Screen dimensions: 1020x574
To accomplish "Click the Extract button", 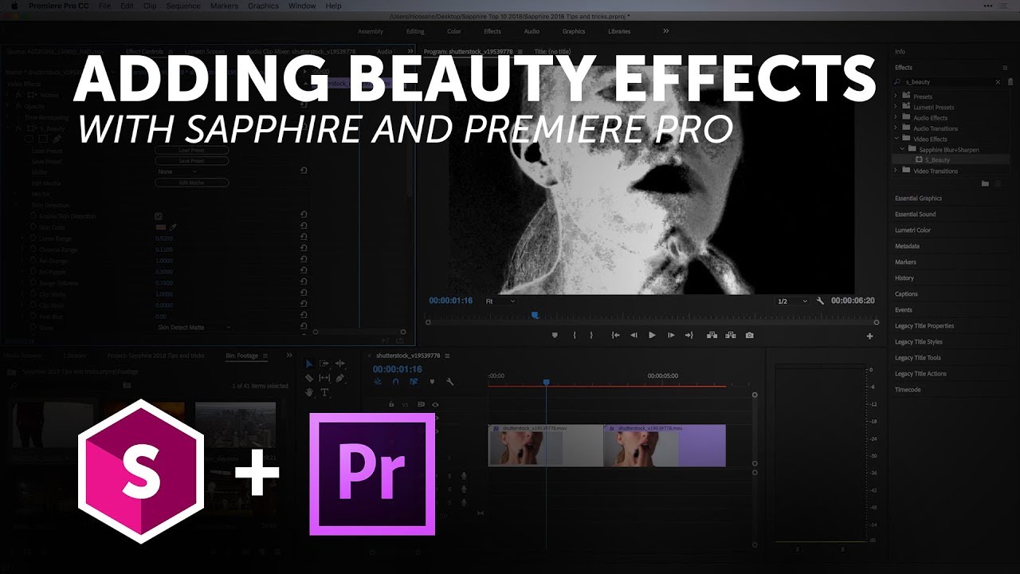I will (730, 336).
